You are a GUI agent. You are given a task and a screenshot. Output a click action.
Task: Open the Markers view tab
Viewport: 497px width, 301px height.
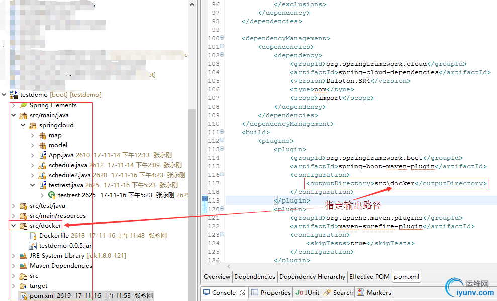[374, 293]
